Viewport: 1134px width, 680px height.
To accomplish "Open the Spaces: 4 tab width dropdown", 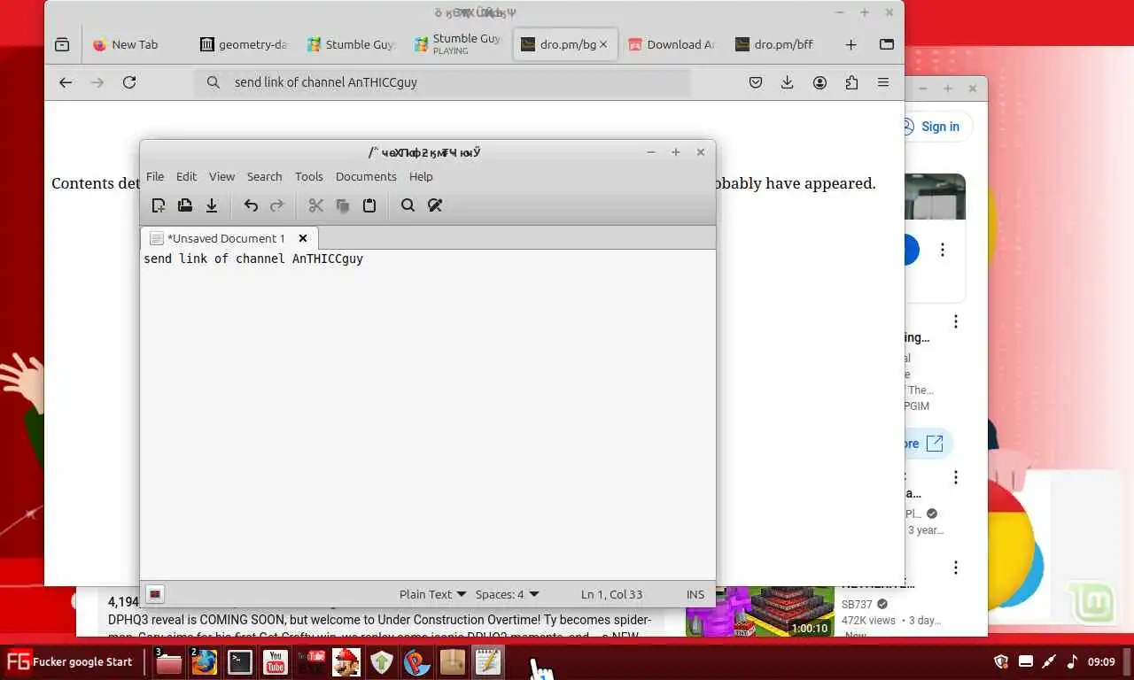I will pos(507,594).
